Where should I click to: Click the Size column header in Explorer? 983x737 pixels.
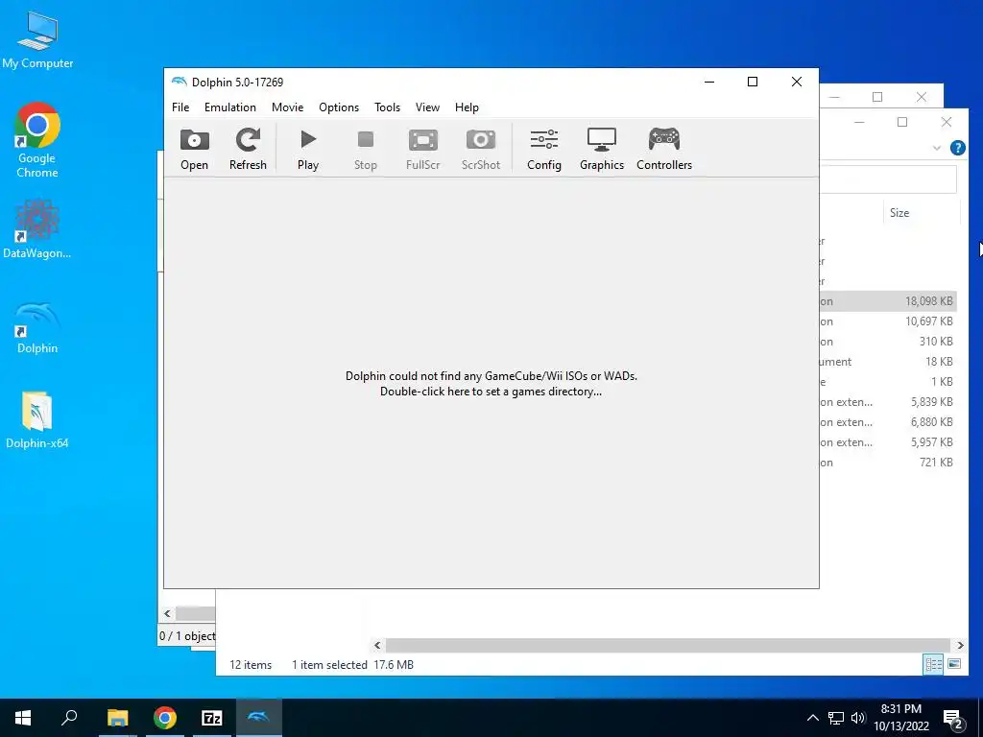tap(899, 213)
